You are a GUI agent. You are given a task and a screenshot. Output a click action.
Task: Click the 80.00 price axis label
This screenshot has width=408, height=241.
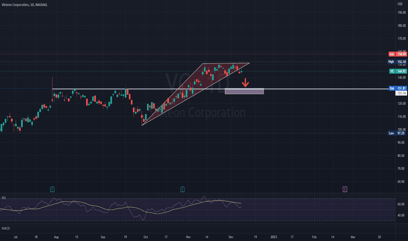pos(401,156)
